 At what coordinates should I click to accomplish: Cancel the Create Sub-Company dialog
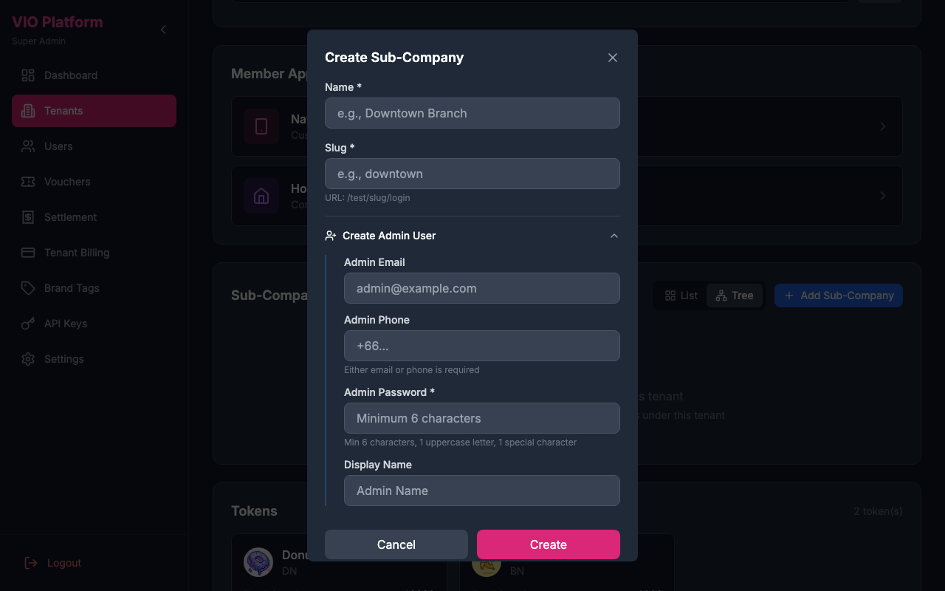click(x=396, y=544)
